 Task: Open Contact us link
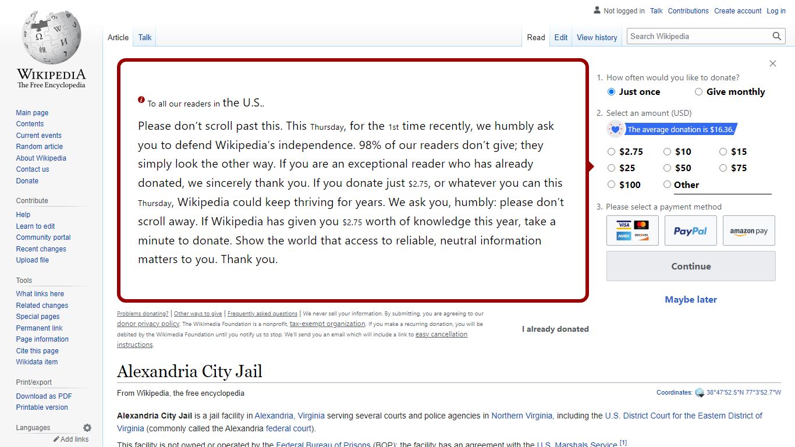(x=33, y=169)
